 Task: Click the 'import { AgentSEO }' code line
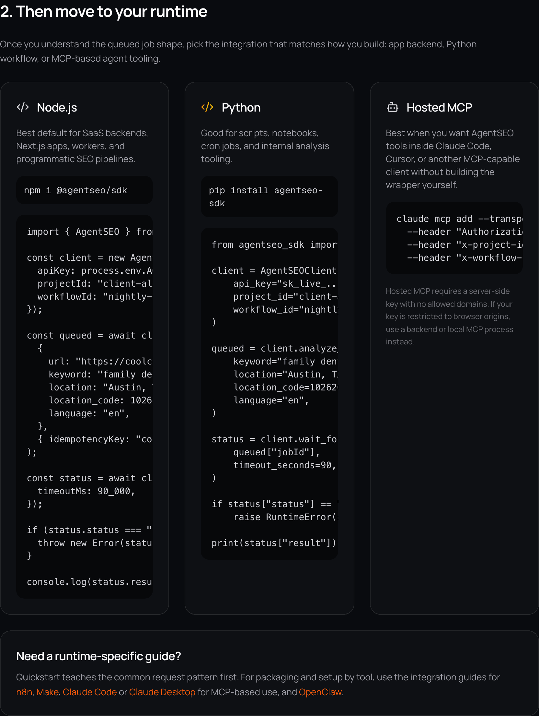[x=90, y=232]
